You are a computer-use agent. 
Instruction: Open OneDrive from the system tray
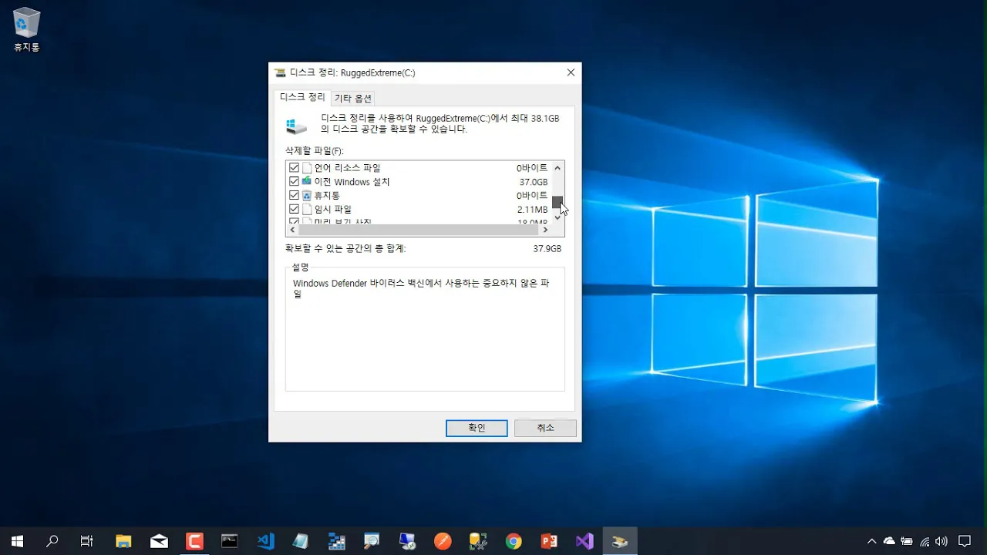889,541
